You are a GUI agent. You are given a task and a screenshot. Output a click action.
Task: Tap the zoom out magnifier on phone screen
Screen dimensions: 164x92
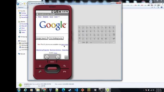[x=58, y=57]
